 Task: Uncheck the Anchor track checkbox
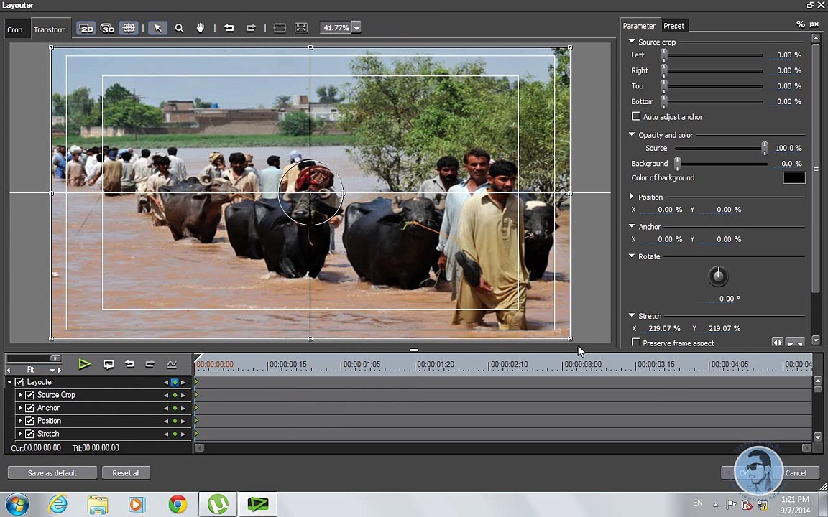[29, 409]
